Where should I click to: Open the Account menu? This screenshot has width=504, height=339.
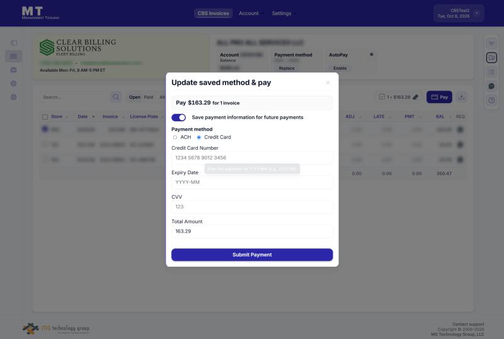point(250,13)
